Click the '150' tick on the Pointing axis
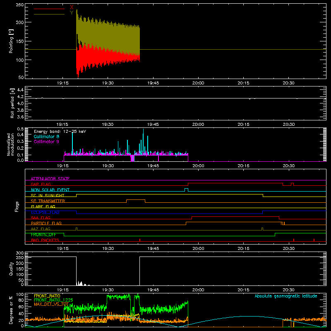331x331 pixels. point(19,41)
